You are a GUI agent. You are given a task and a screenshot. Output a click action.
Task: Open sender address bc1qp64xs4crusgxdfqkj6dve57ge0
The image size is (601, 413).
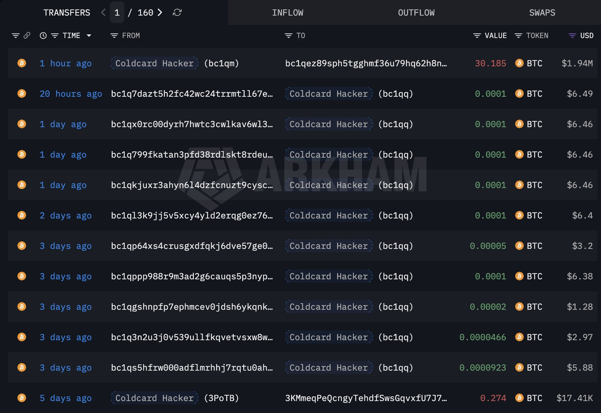click(x=192, y=246)
